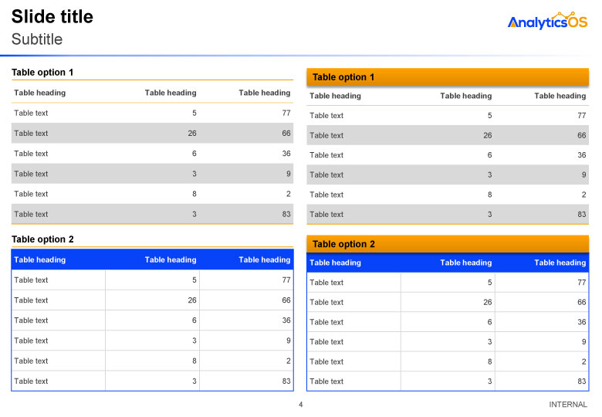602x417 pixels.
Task: Click value 2 in orange-banner Table option 2
Action: [x=584, y=361]
